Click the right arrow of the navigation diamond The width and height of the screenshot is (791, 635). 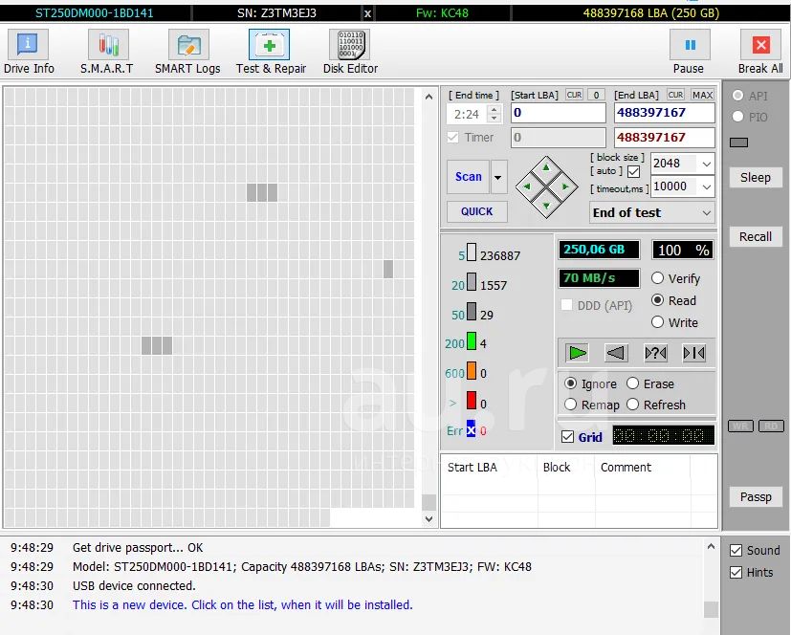(565, 186)
